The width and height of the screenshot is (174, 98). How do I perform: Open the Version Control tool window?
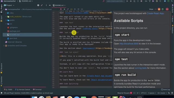pyautogui.click(x=23, y=90)
